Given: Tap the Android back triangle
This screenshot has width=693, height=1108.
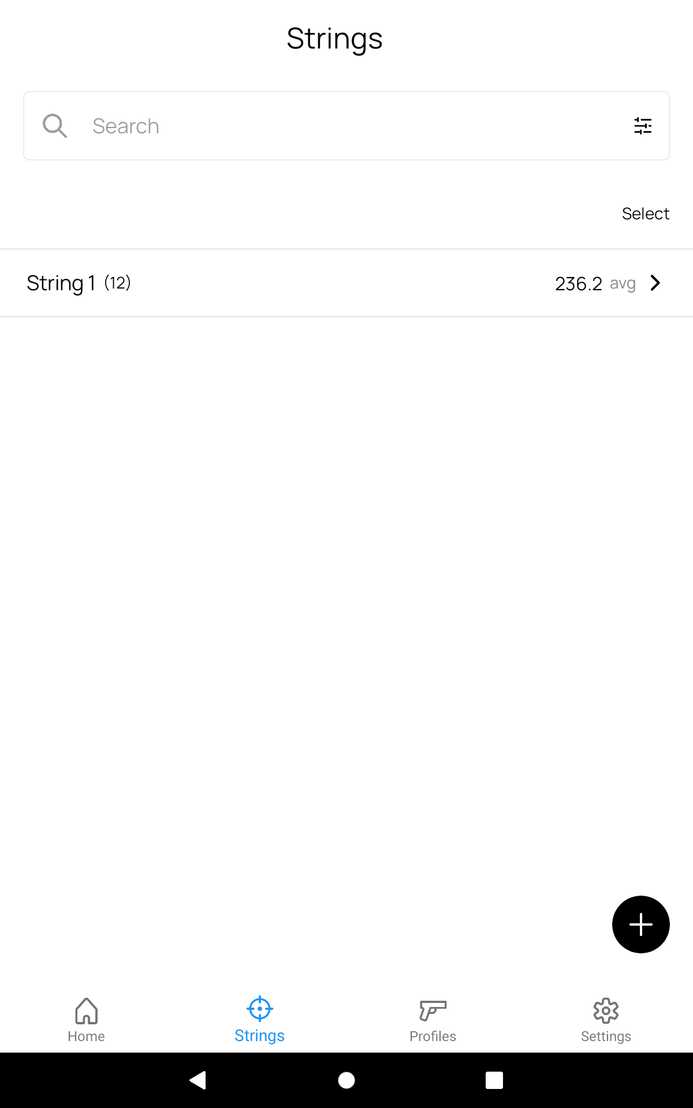Looking at the screenshot, I should pos(198,1080).
